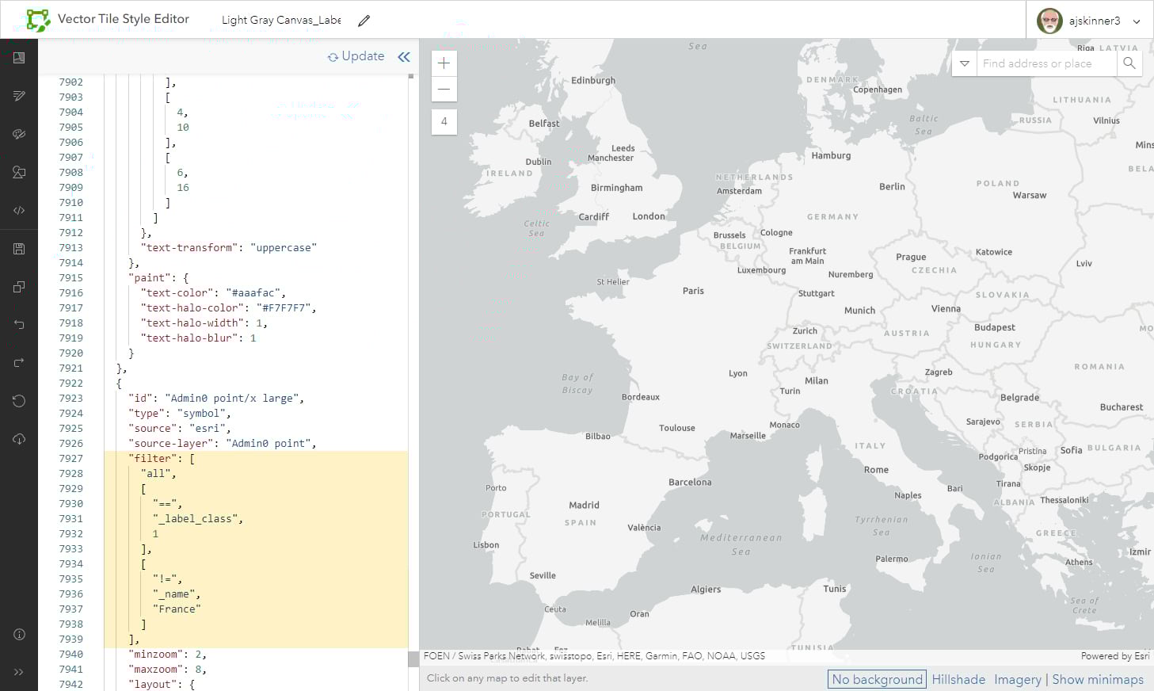
Task: Zoom in on the map with plus
Action: (x=444, y=63)
